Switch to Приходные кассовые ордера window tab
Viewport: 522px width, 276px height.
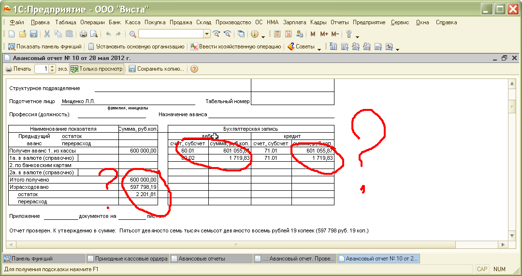(x=128, y=259)
